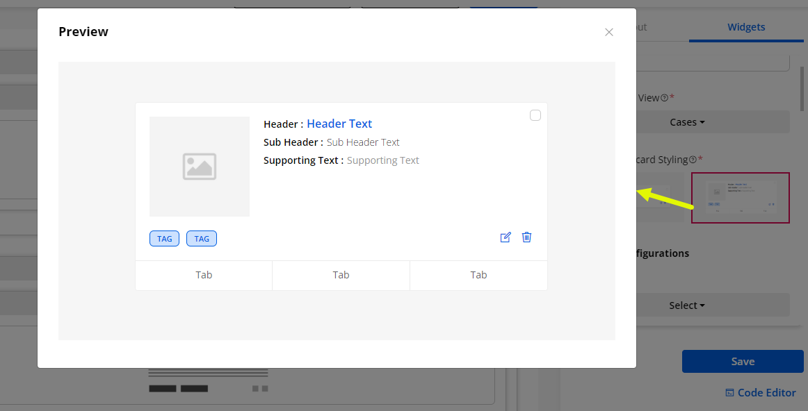808x411 pixels.
Task: Click the right panel vertical scrollbar
Action: point(803,87)
